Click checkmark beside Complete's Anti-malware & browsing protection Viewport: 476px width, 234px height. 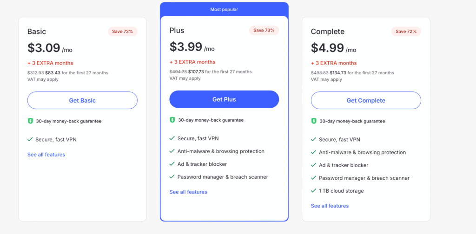click(314, 152)
